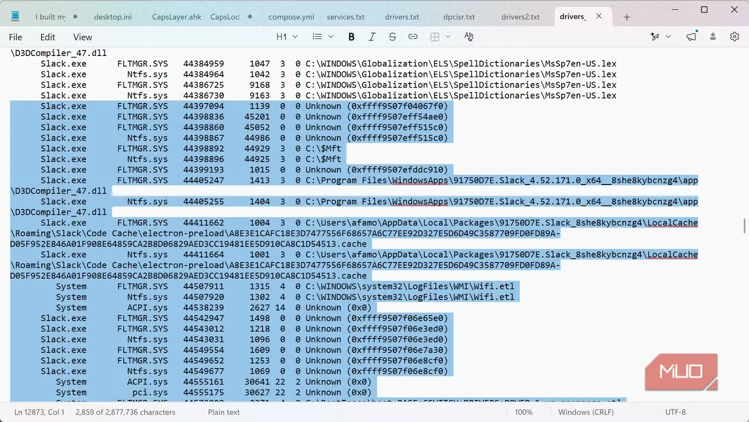Open the bulleted list tool
This screenshot has height=422, width=749.
(317, 36)
